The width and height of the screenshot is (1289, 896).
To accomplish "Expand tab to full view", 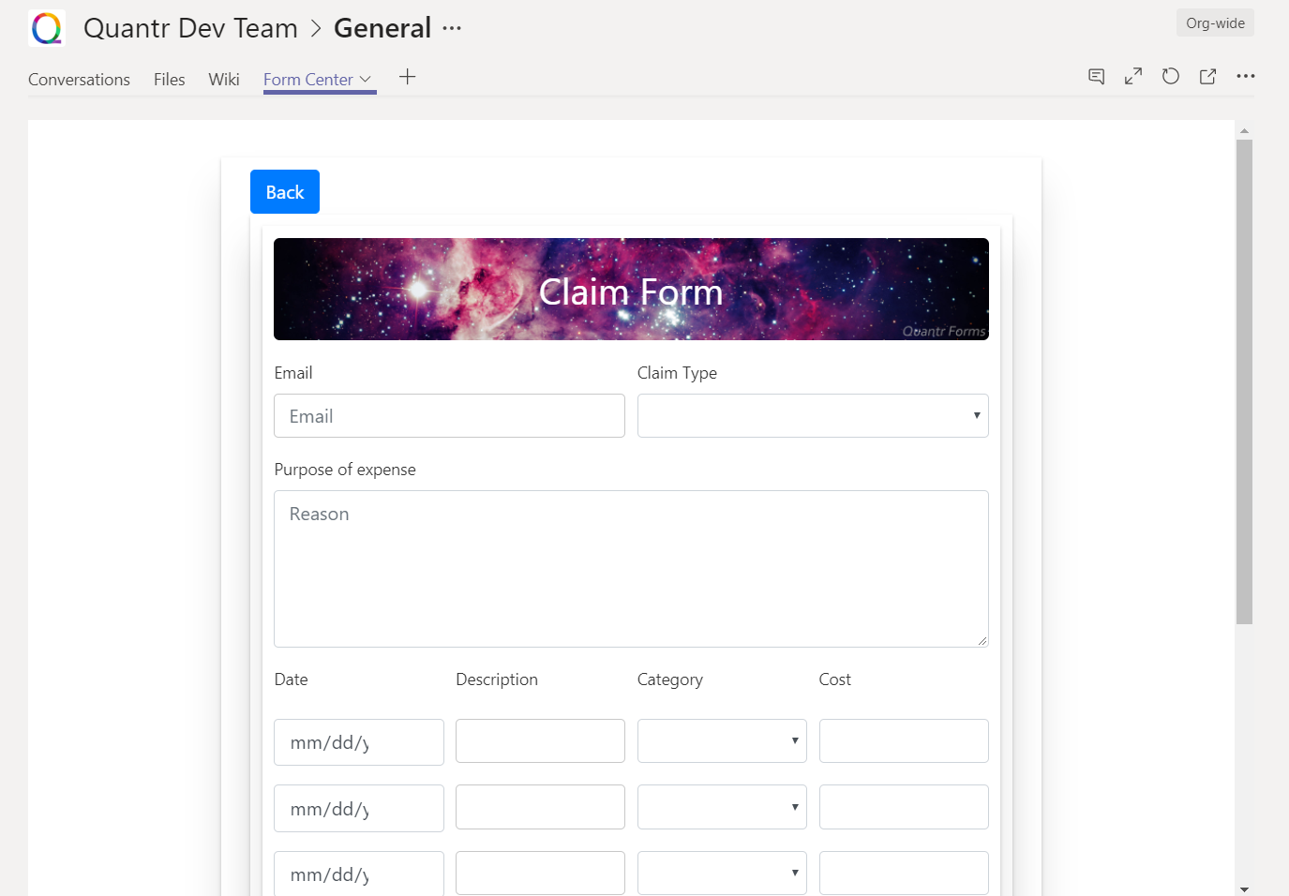I will coord(1133,77).
